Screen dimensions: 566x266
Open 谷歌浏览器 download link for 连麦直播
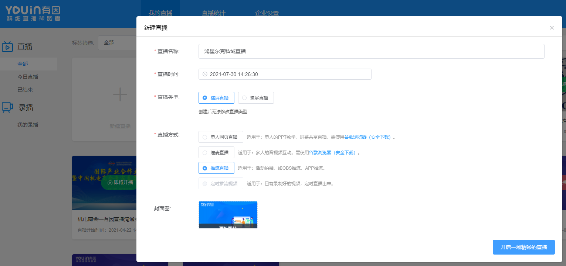(332, 153)
